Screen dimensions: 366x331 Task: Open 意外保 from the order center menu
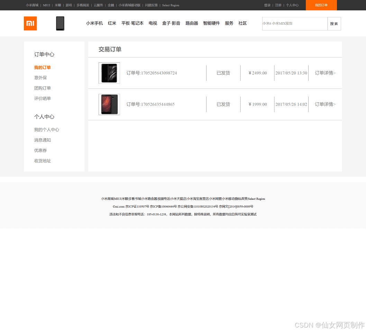[40, 78]
